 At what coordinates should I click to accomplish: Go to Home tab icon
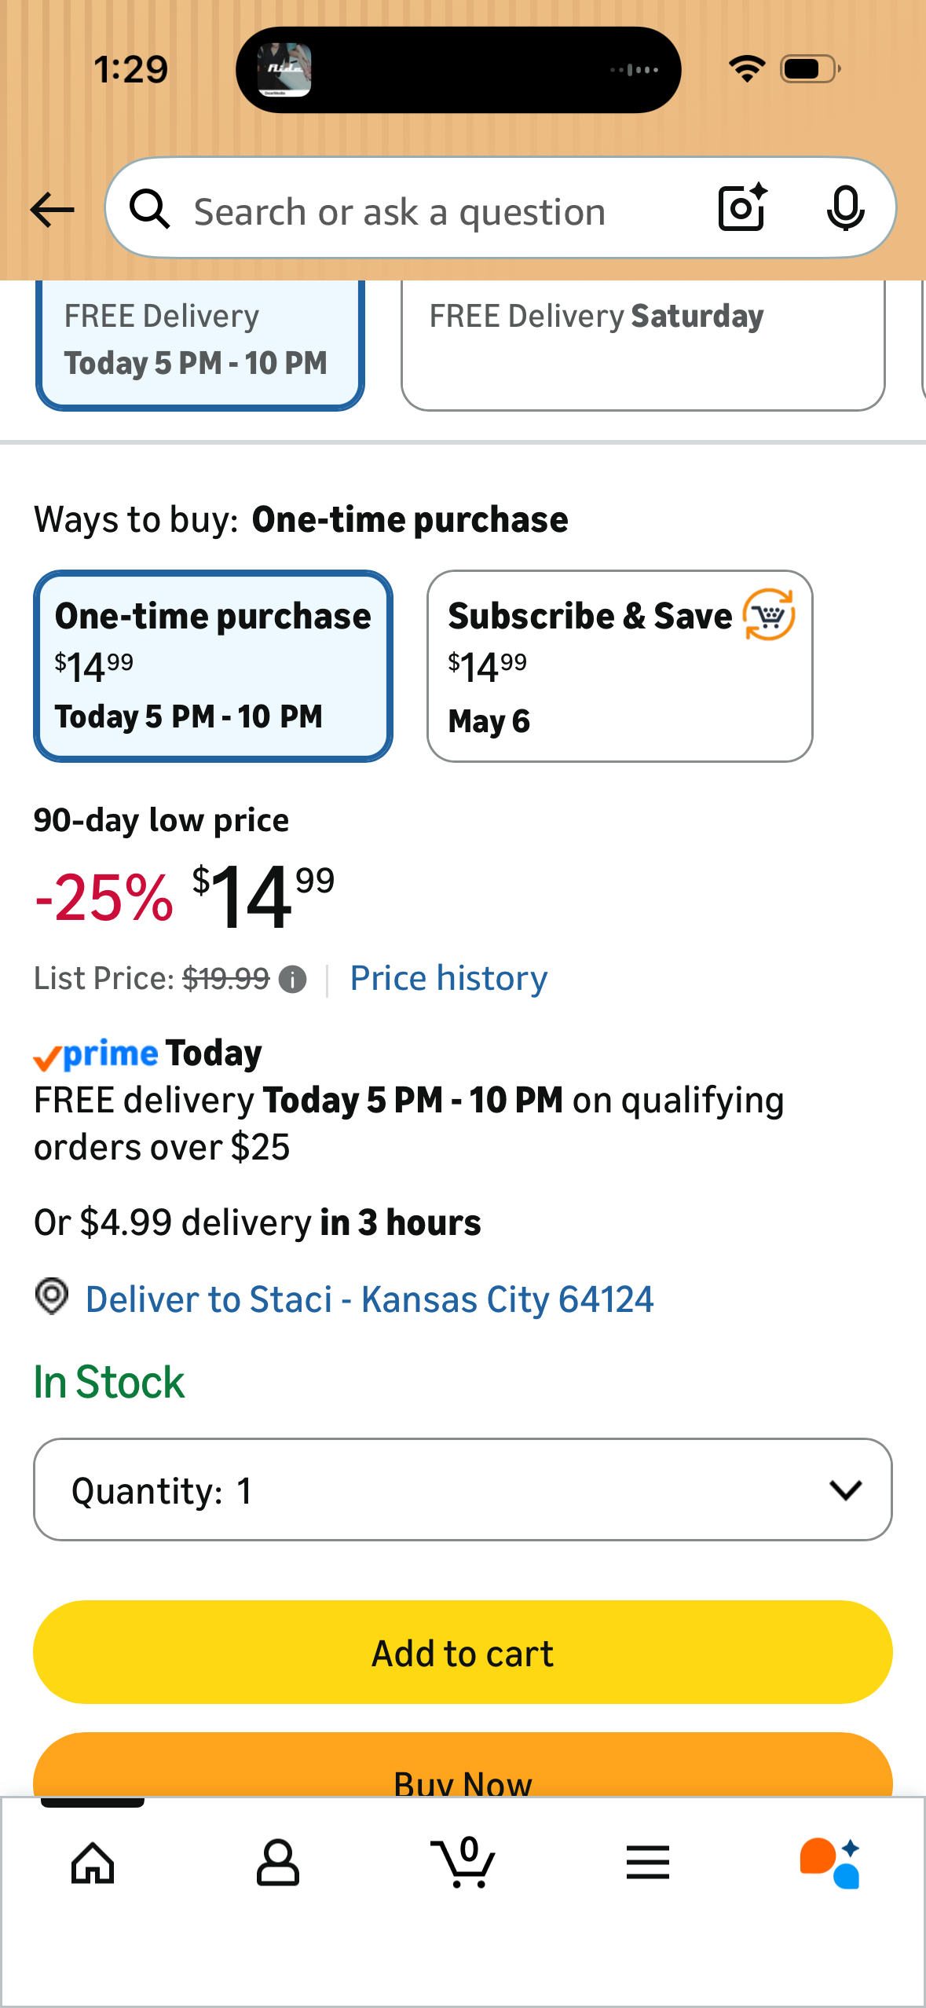pyautogui.click(x=93, y=1863)
